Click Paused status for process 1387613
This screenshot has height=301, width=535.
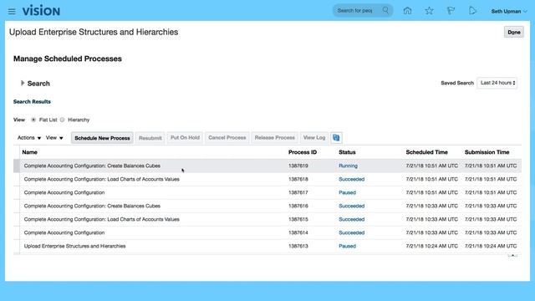(348, 246)
